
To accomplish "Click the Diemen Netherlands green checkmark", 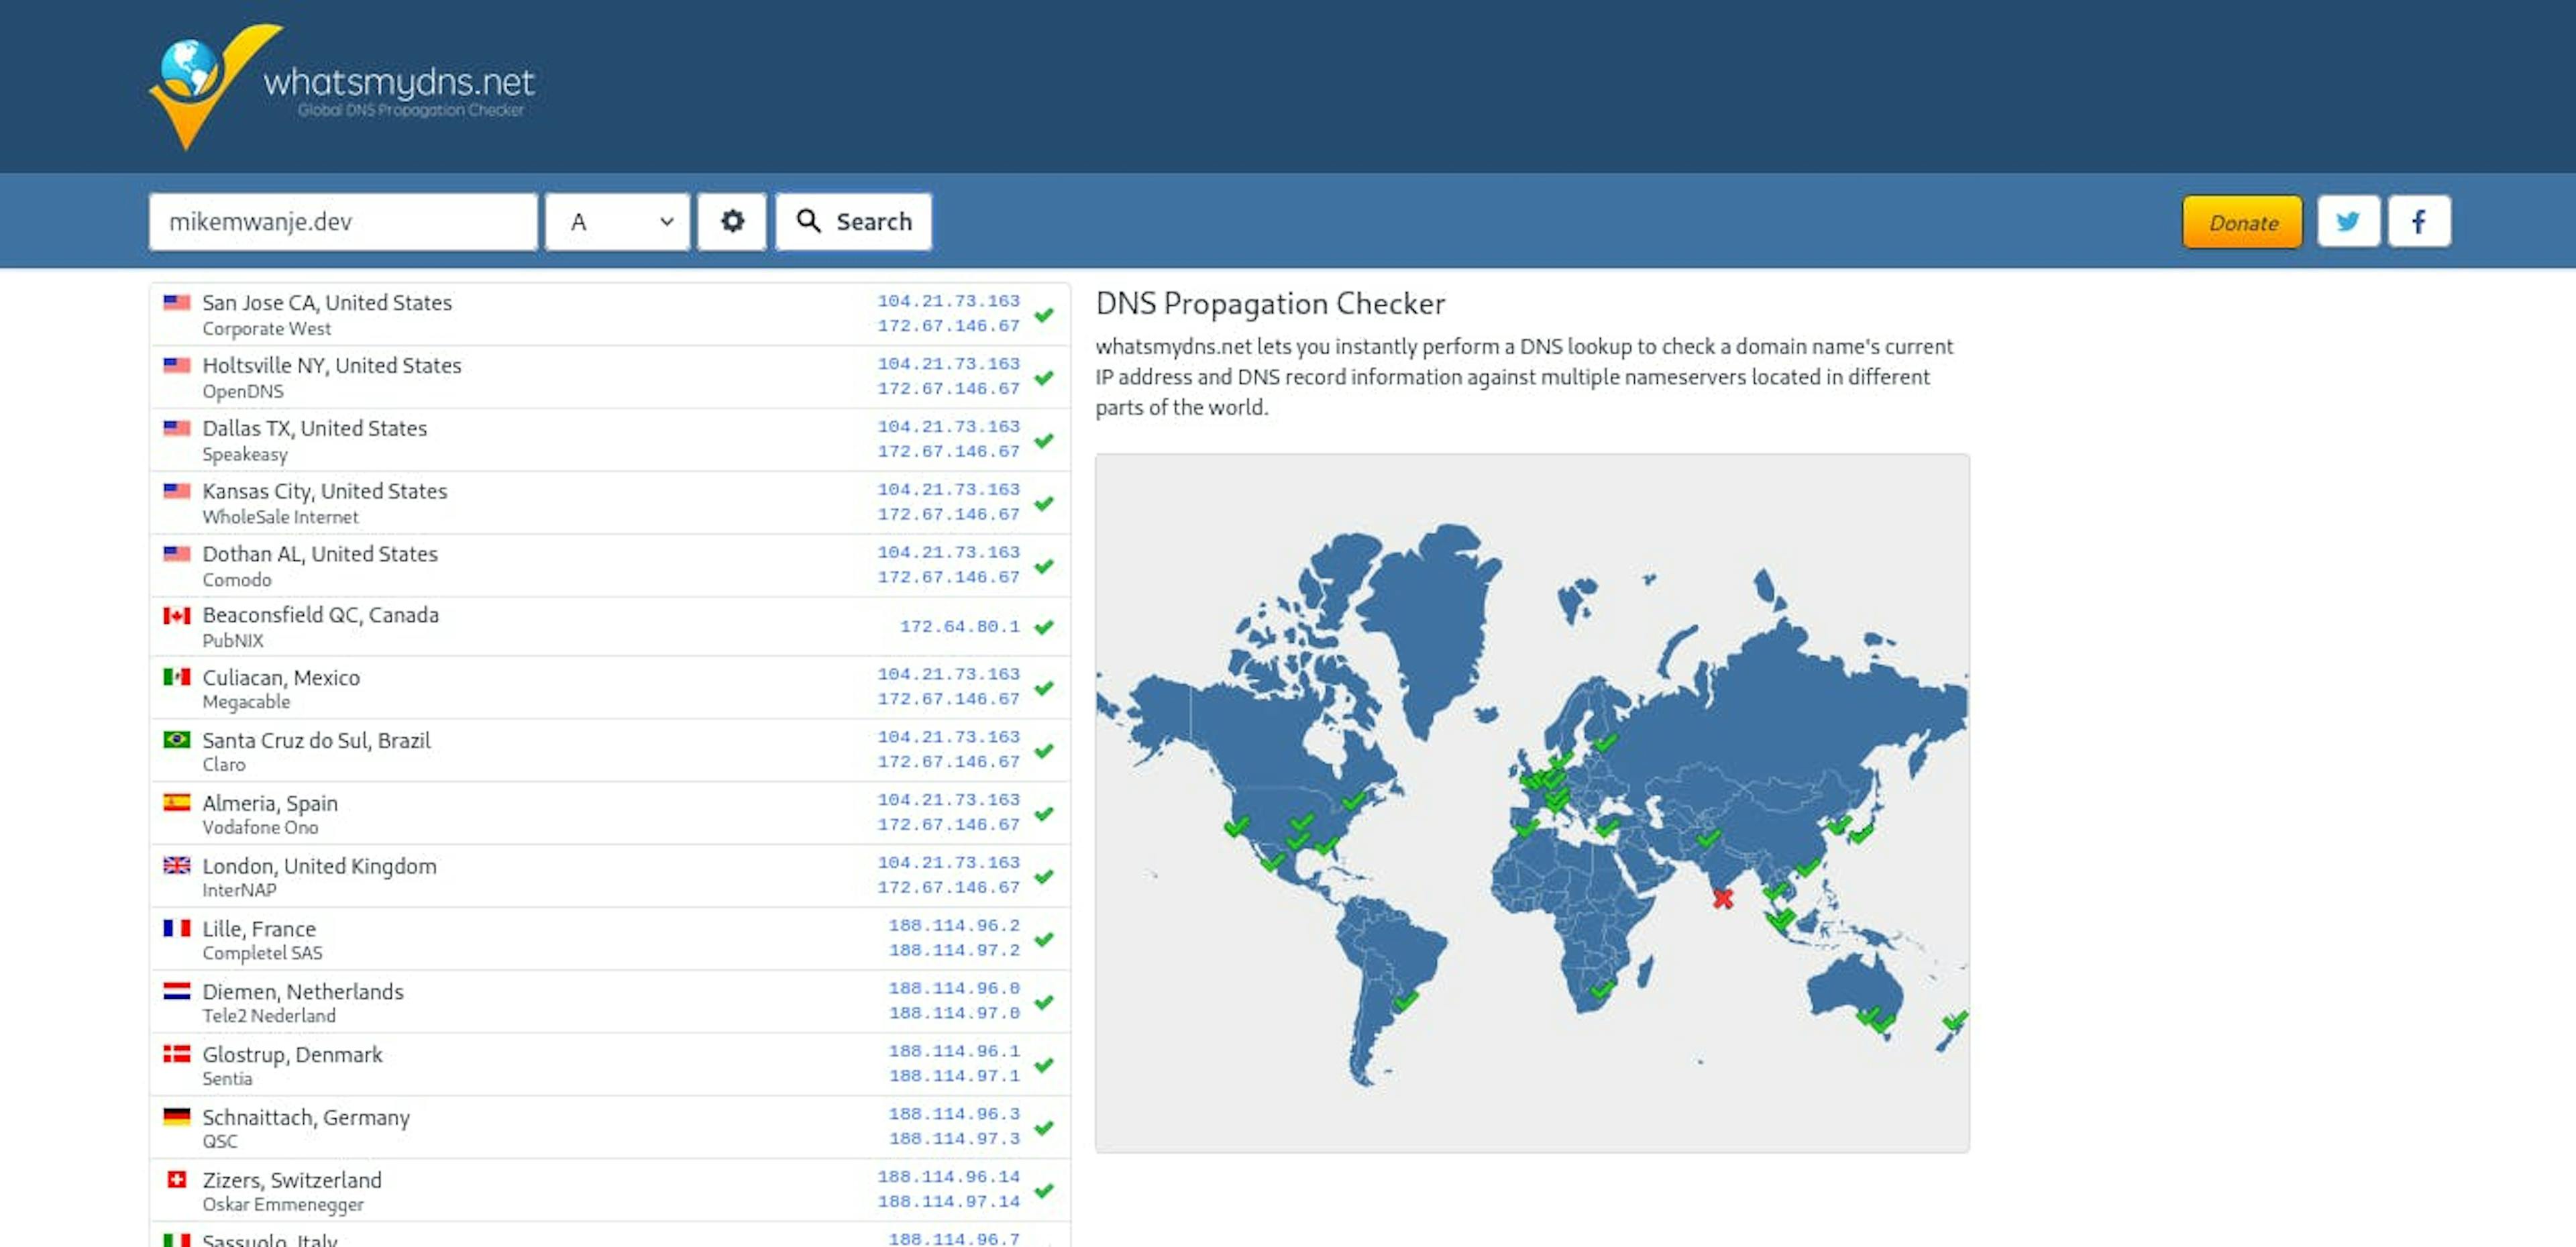I will pyautogui.click(x=1044, y=1002).
